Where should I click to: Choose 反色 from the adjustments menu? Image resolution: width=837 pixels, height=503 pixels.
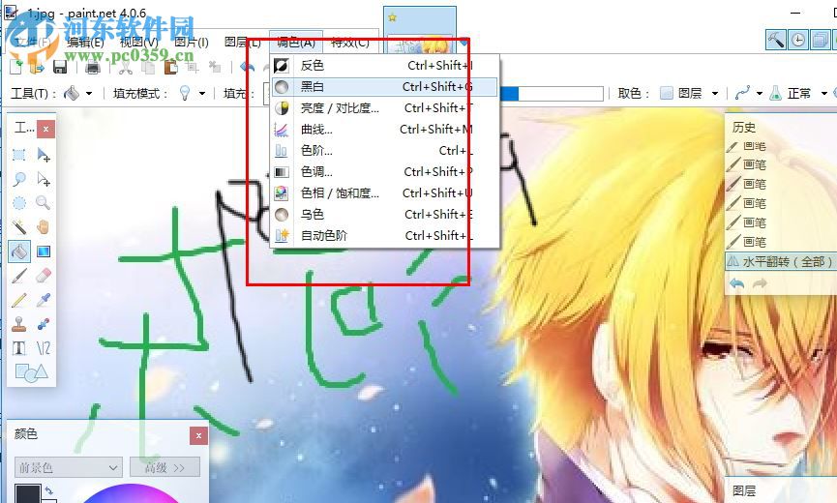[x=385, y=65]
